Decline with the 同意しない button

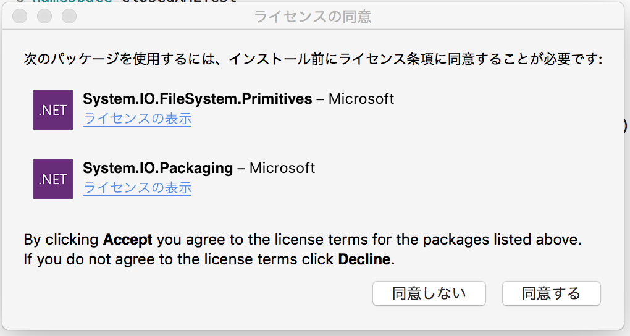coord(429,293)
